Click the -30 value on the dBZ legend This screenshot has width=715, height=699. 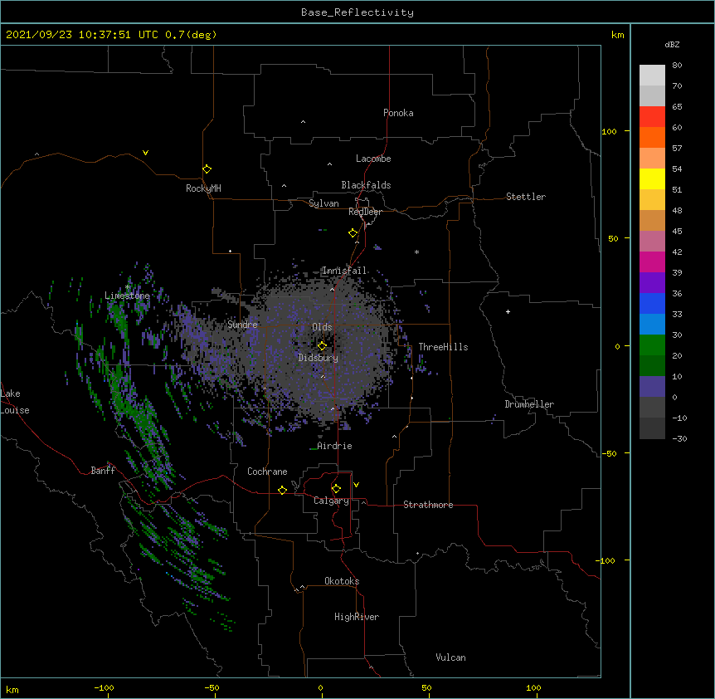679,438
